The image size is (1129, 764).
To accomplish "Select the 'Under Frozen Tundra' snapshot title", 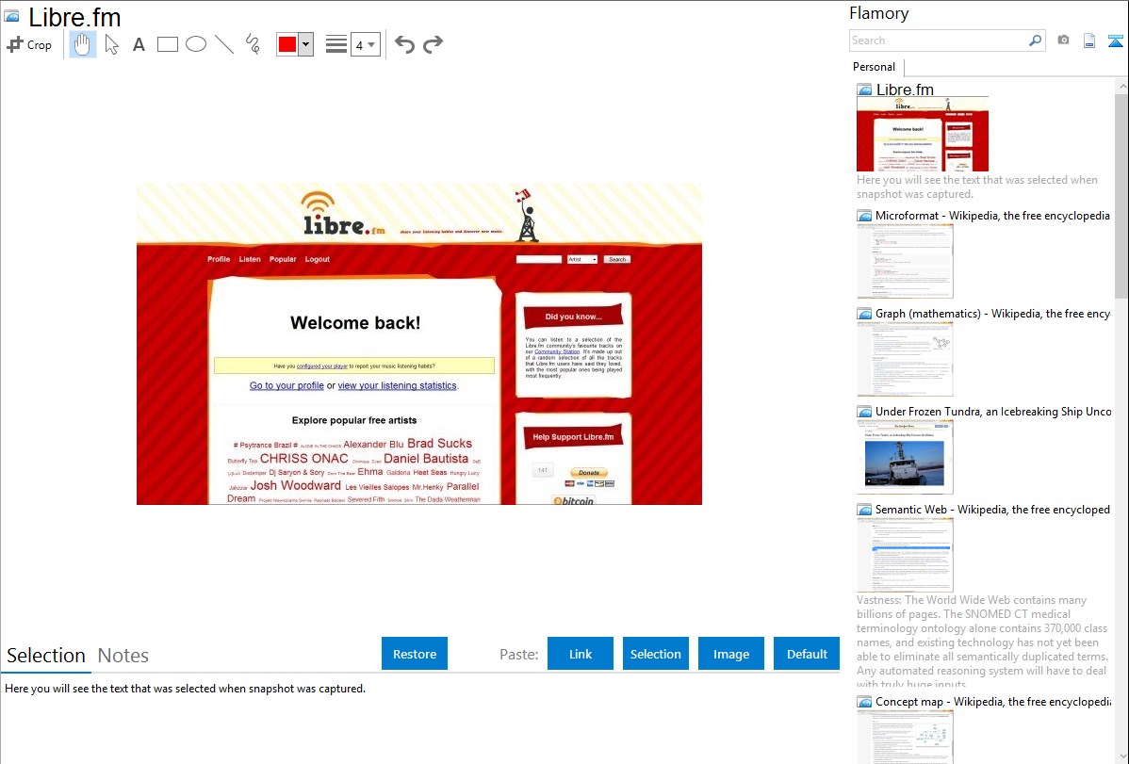I will coord(993,411).
